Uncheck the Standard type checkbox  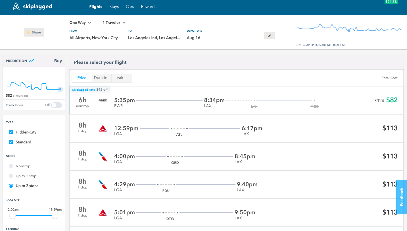11,142
